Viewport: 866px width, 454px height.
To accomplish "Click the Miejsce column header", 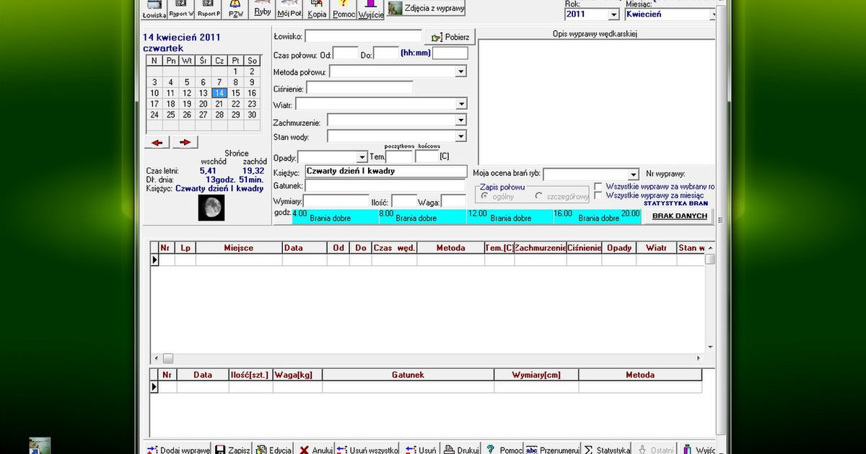I will click(x=238, y=248).
